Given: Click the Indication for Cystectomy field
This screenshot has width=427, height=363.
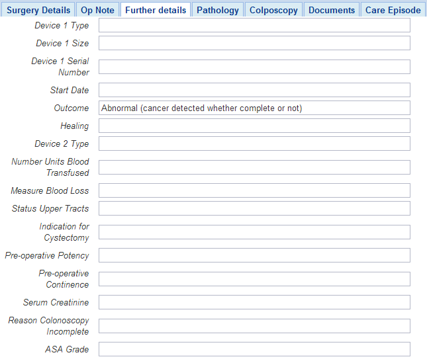Looking at the screenshot, I should [x=254, y=232].
